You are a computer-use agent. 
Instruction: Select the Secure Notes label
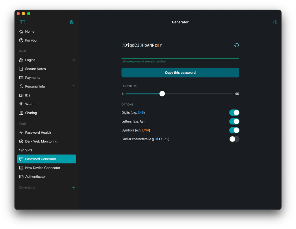coord(36,69)
